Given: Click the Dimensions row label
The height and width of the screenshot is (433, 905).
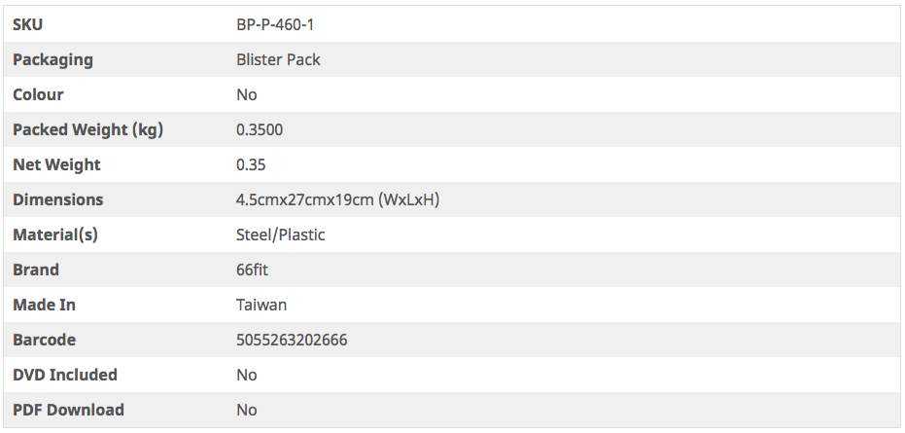Looking at the screenshot, I should [57, 199].
